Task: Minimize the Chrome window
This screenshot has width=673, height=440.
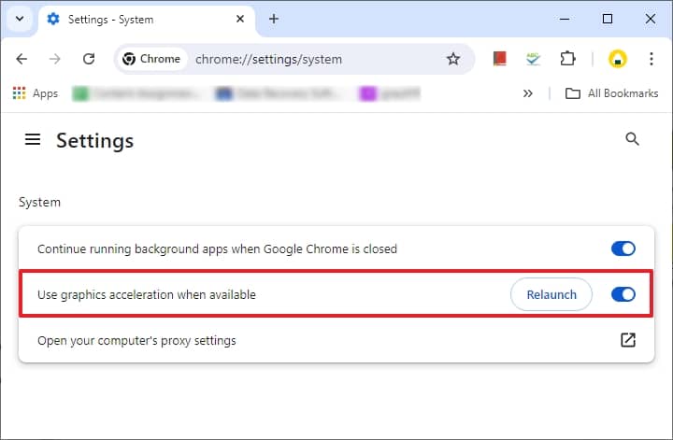Action: pyautogui.click(x=565, y=19)
